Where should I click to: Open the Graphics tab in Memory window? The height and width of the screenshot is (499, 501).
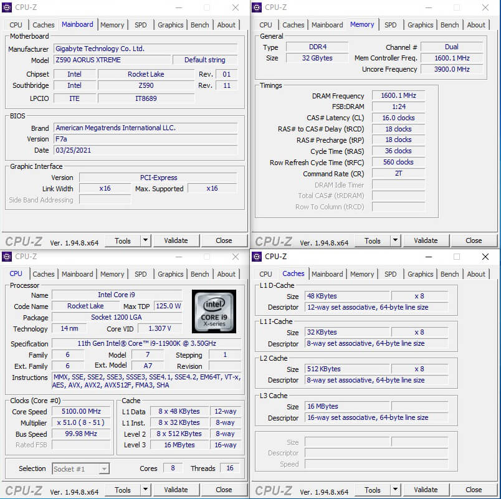coord(420,25)
